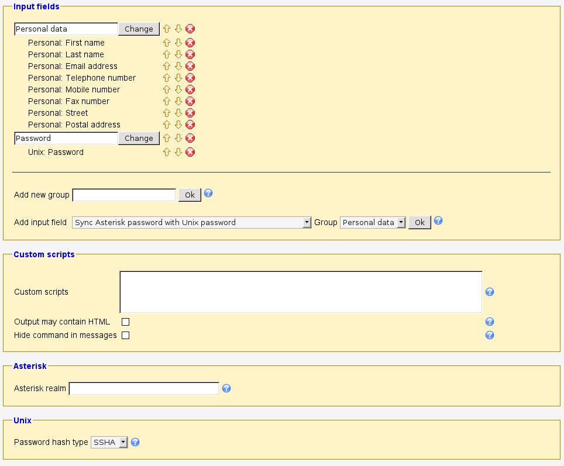
Task: Open the Password hash type dropdown
Action: click(109, 443)
